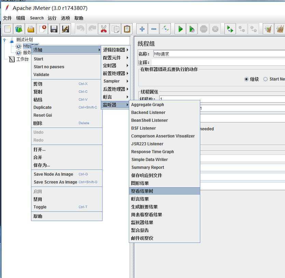Image resolution: width=285 pixels, height=278 pixels.
Task: Click the Clear all brooms icon
Action: (x=280, y=29)
